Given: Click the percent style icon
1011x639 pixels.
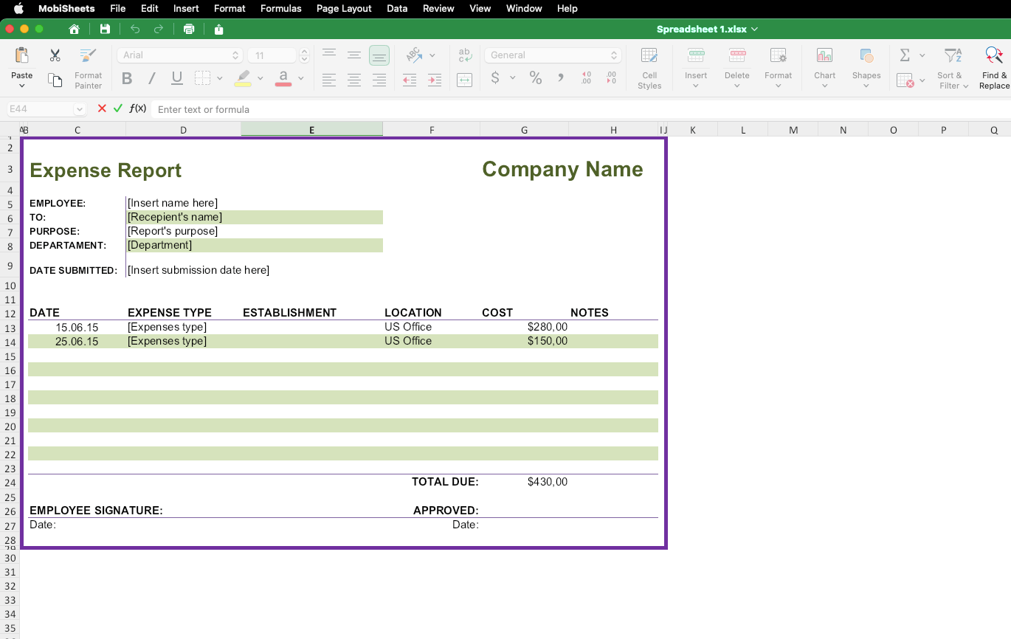Looking at the screenshot, I should (x=536, y=78).
